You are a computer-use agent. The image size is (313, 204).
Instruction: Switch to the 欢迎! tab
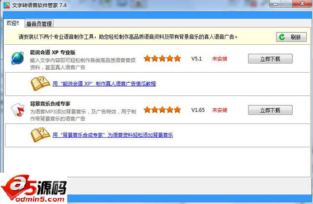click(13, 23)
